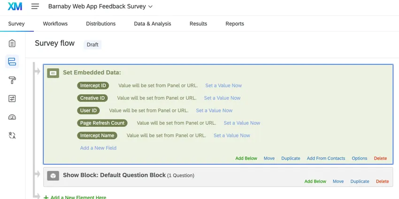Open Options for Embedded Data element
Screen dimensions: 399x199
coord(360,158)
